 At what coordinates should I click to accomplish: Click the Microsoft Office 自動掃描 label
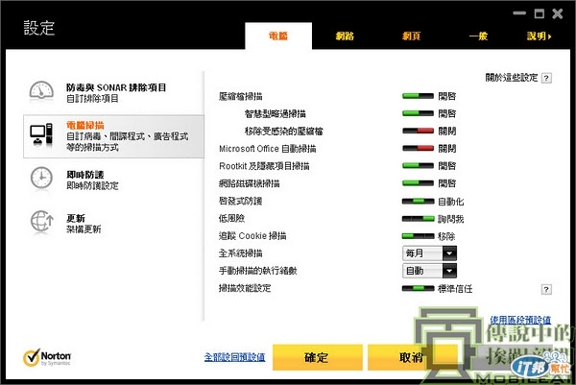(x=268, y=149)
